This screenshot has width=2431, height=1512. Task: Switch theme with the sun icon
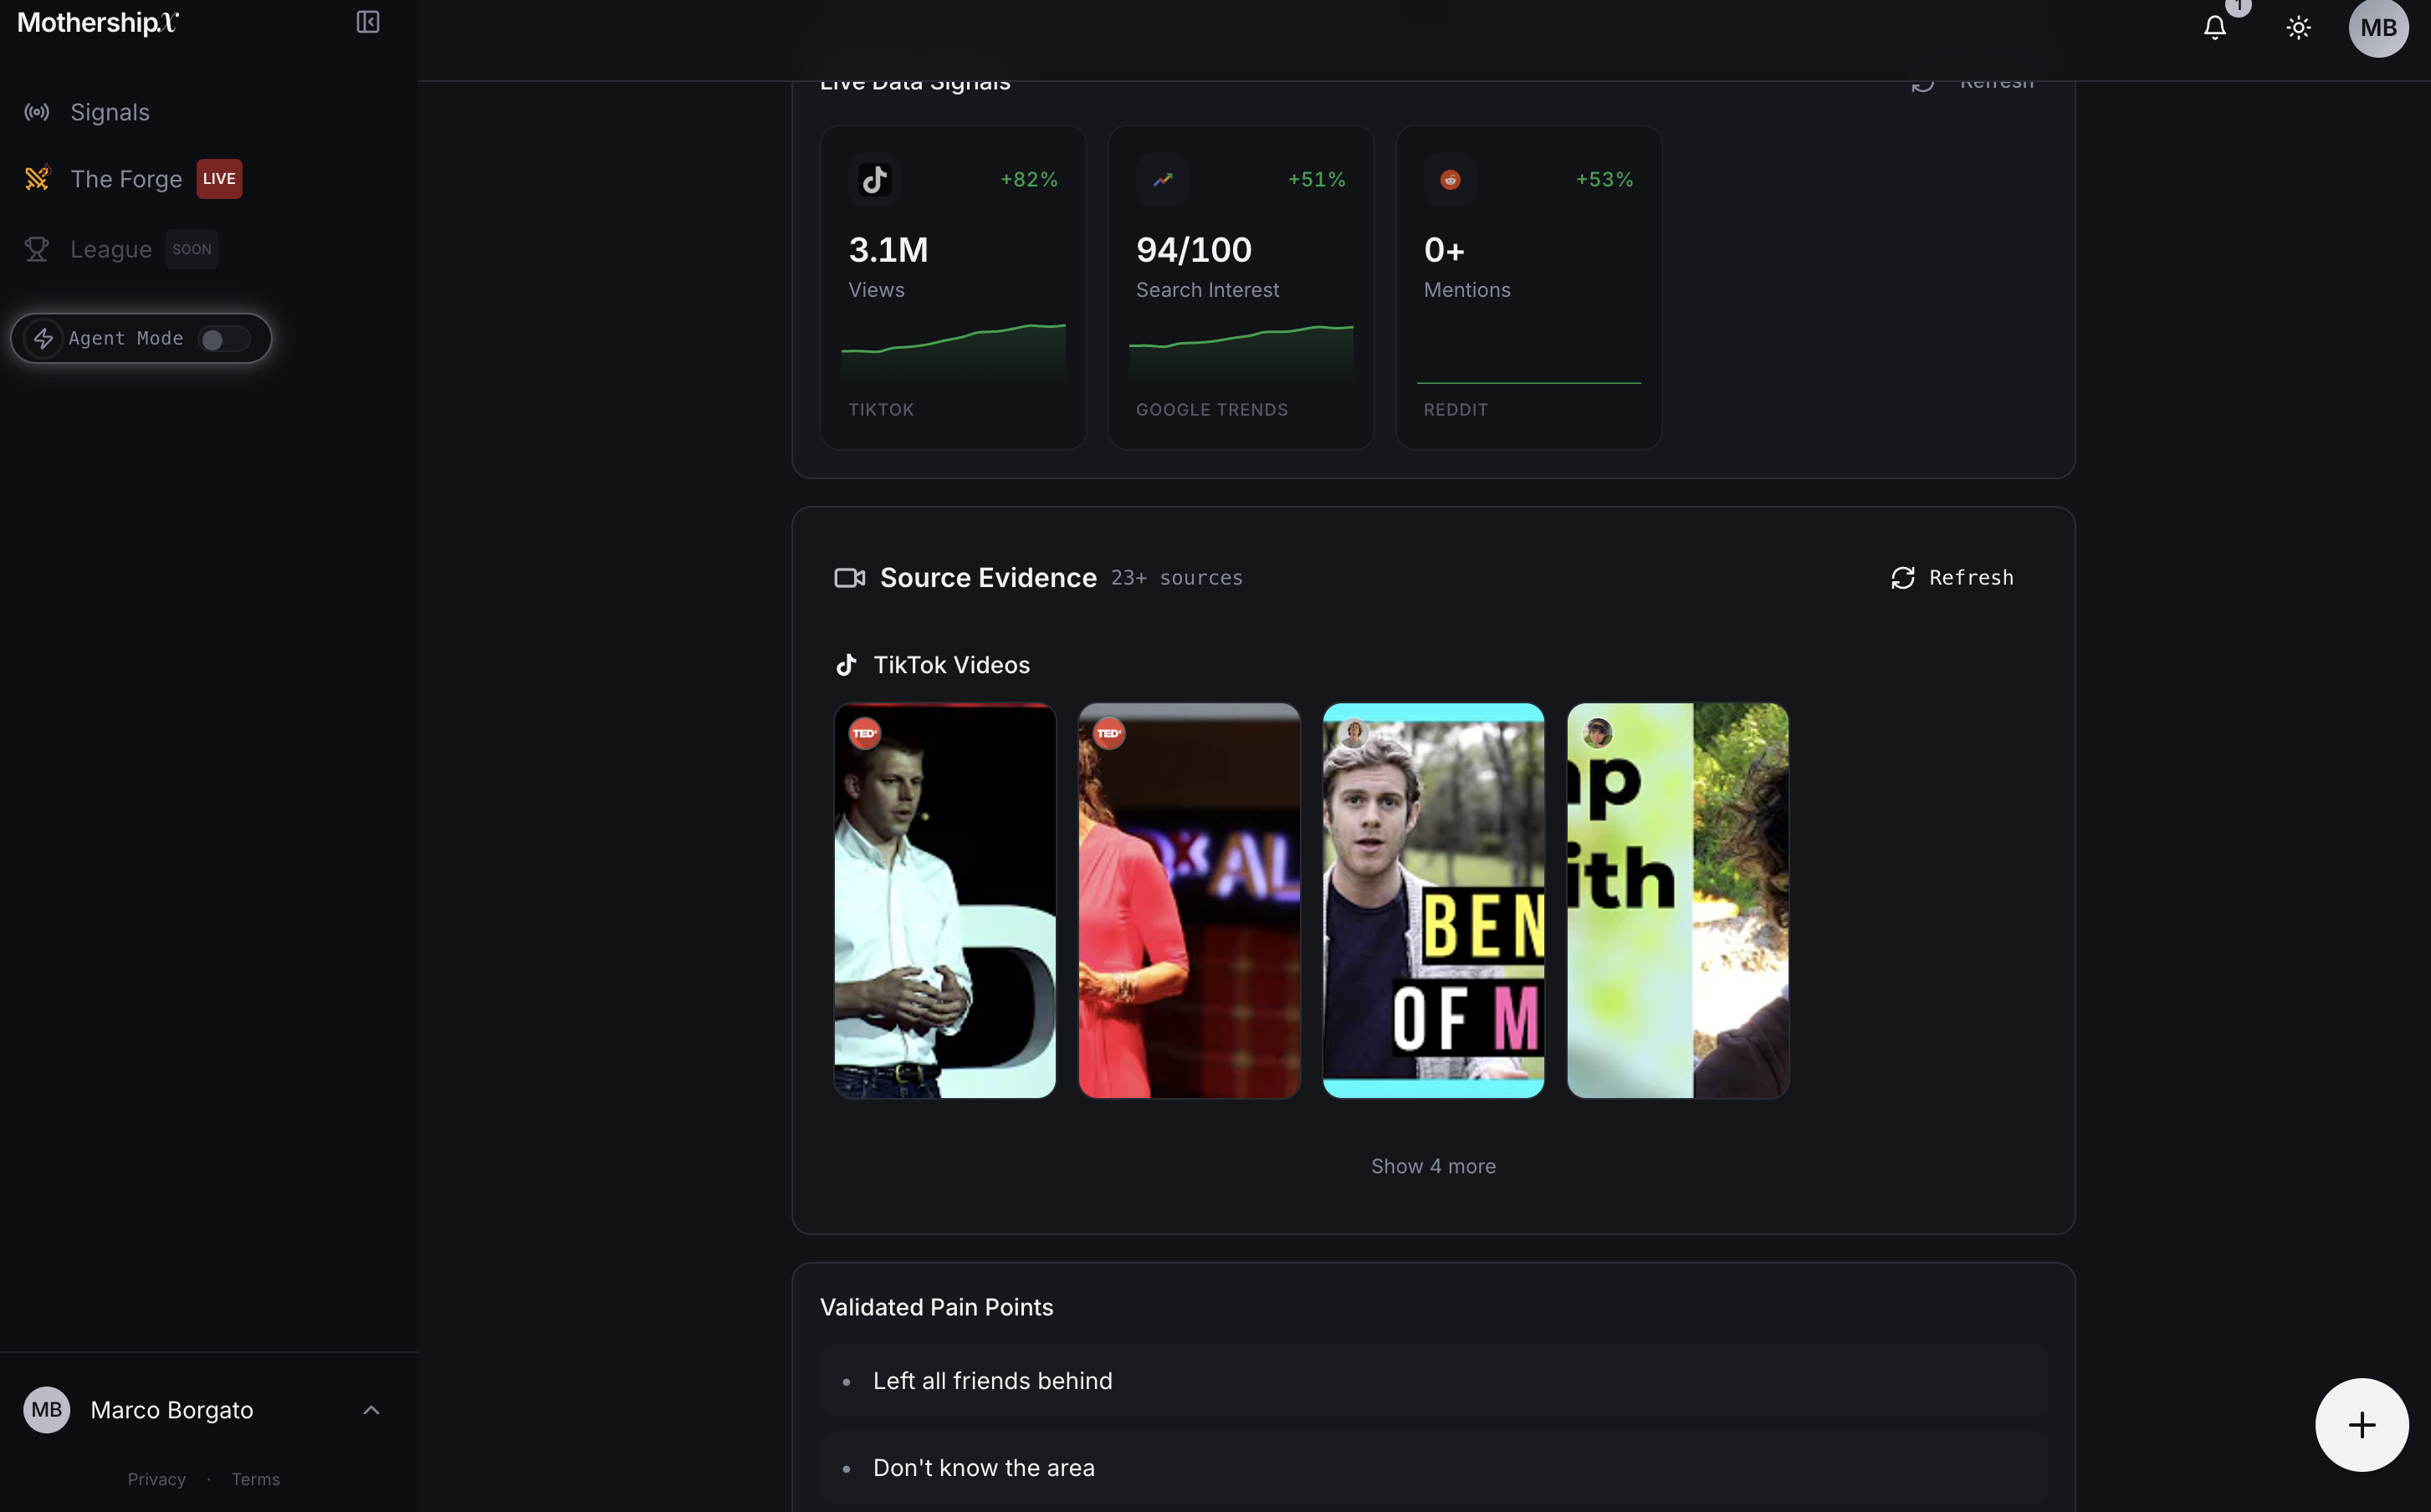point(2298,27)
